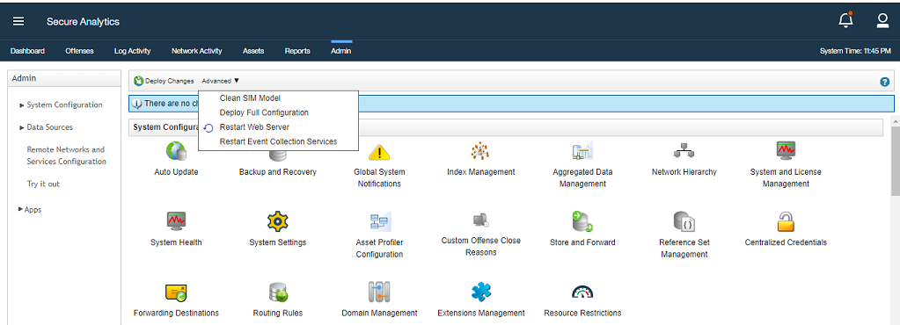The height and width of the screenshot is (325, 900).
Task: Open the Assets tab
Action: pyautogui.click(x=253, y=51)
